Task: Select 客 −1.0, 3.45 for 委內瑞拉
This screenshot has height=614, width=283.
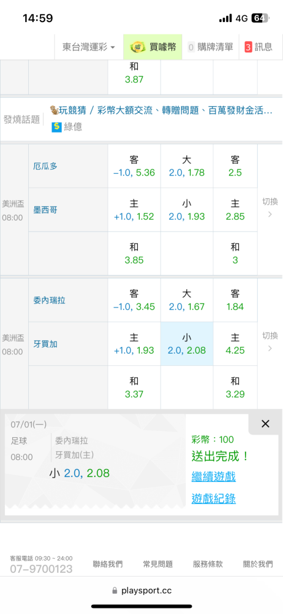Action: click(134, 300)
